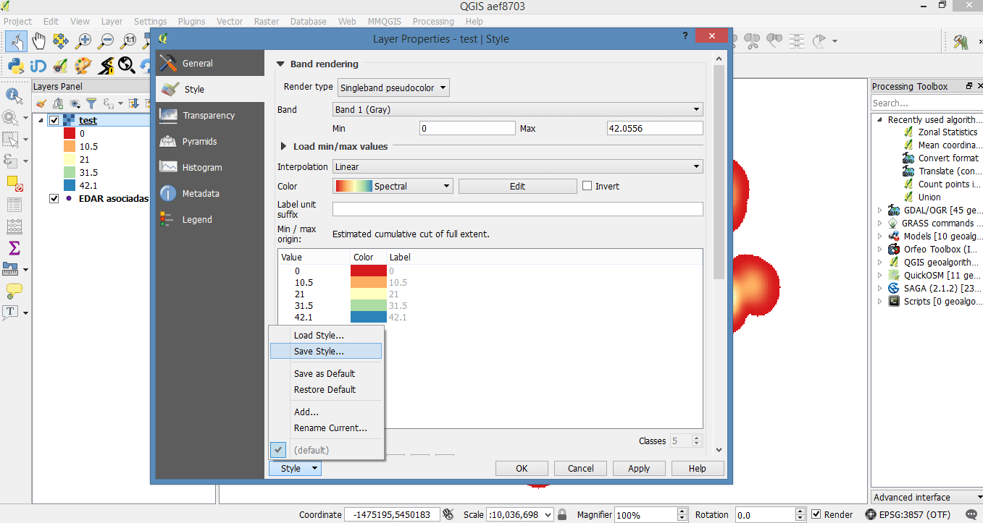Hide the EDAR asociadas layer
This screenshot has height=523, width=983.
click(54, 198)
